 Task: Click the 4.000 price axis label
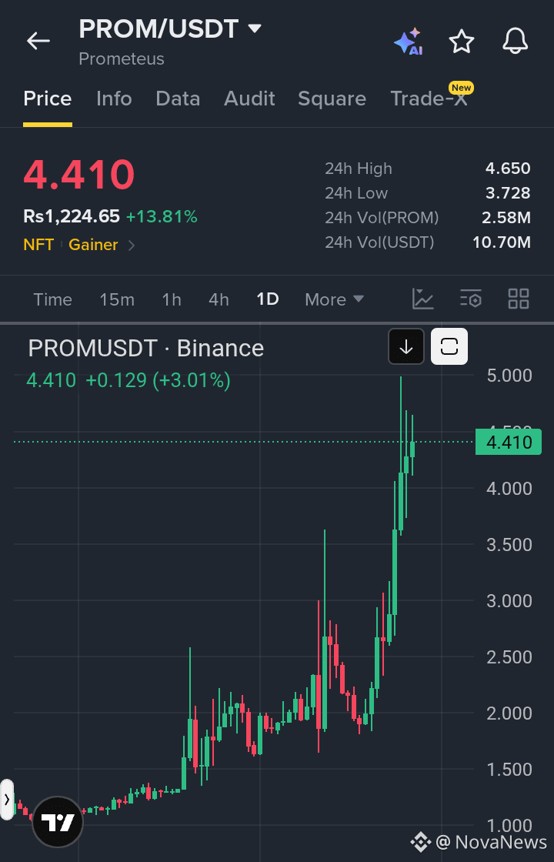pos(509,488)
